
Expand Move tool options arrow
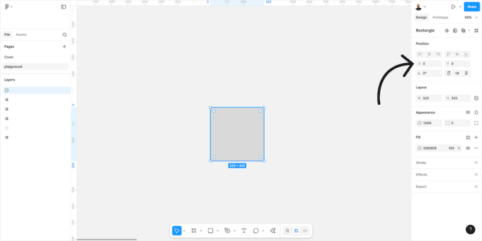coord(184,231)
